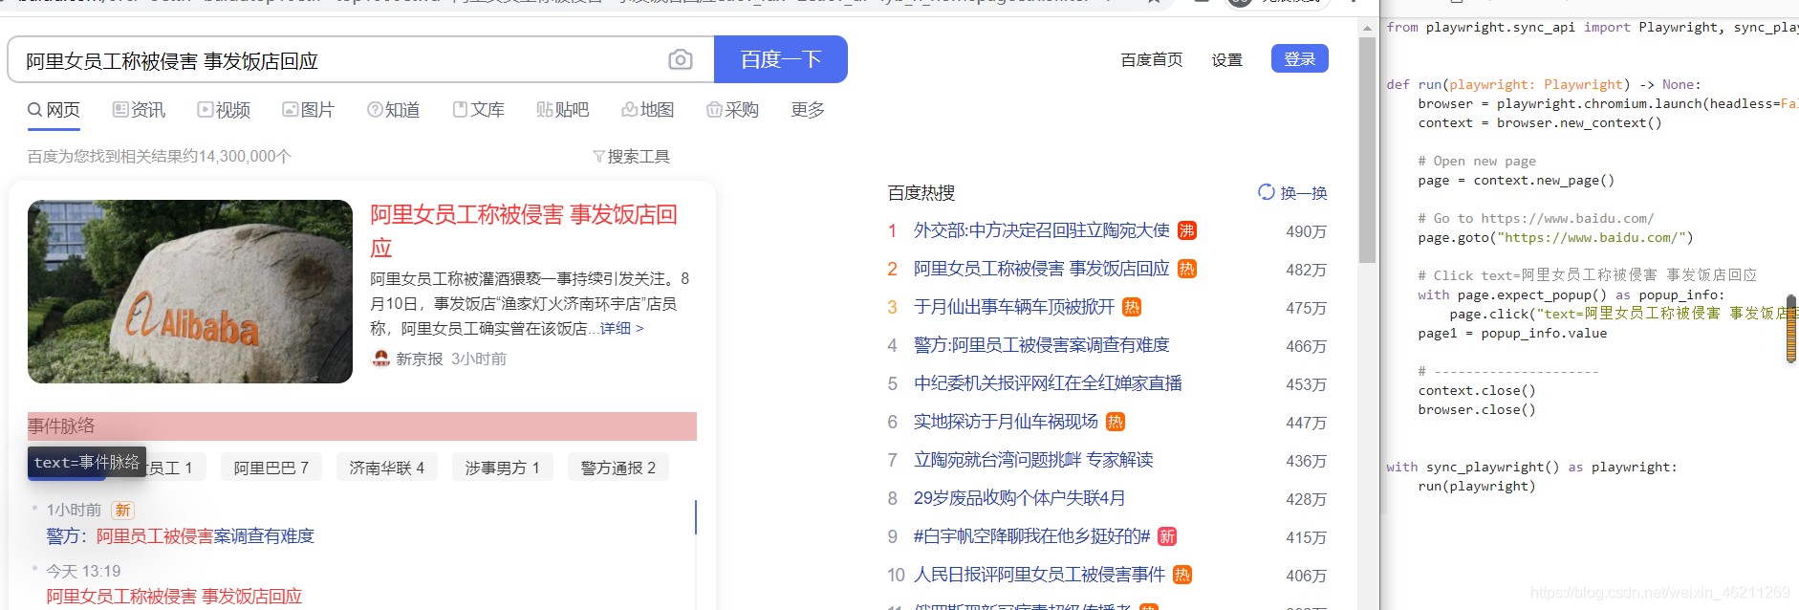Click the 热 badge next to 实地探访于月仙车祸现场
1799x610 pixels.
tap(1116, 422)
